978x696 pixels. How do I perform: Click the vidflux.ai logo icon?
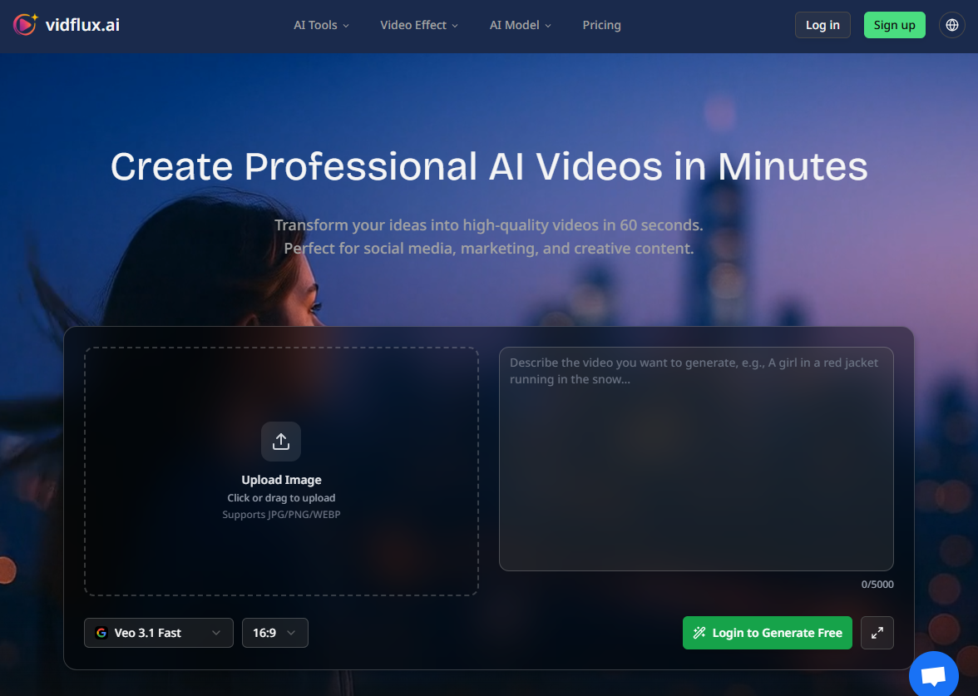tap(25, 25)
